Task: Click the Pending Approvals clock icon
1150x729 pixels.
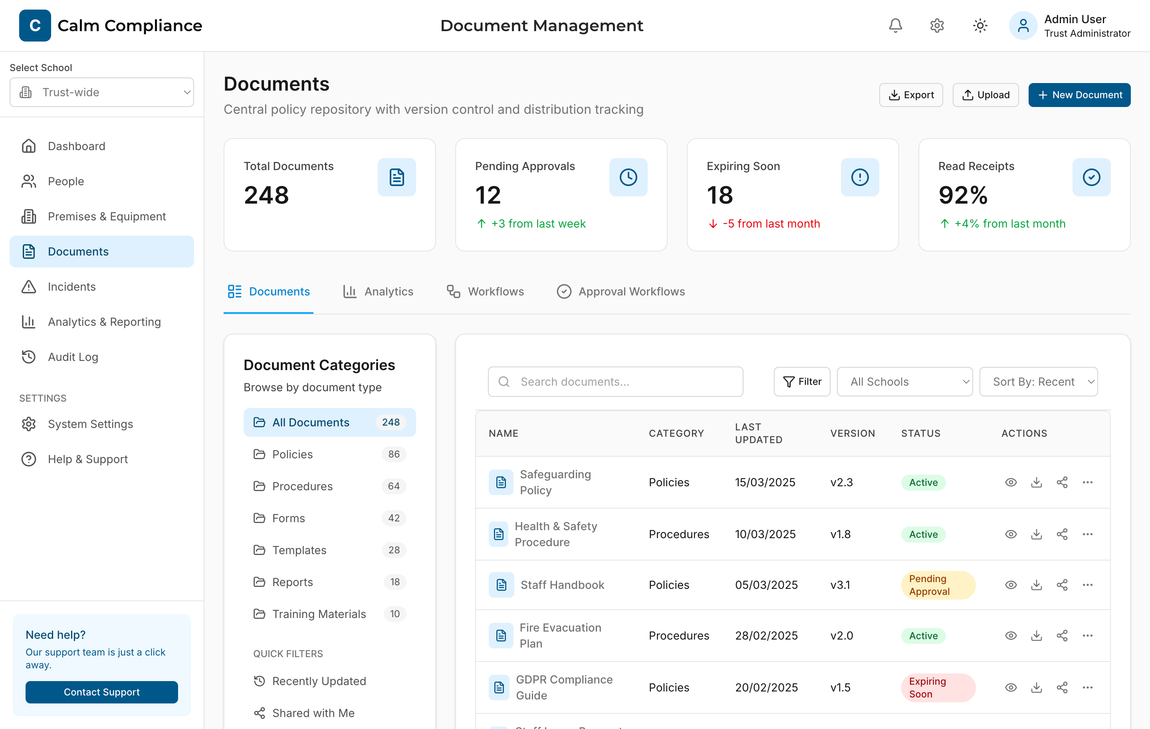Action: tap(628, 177)
